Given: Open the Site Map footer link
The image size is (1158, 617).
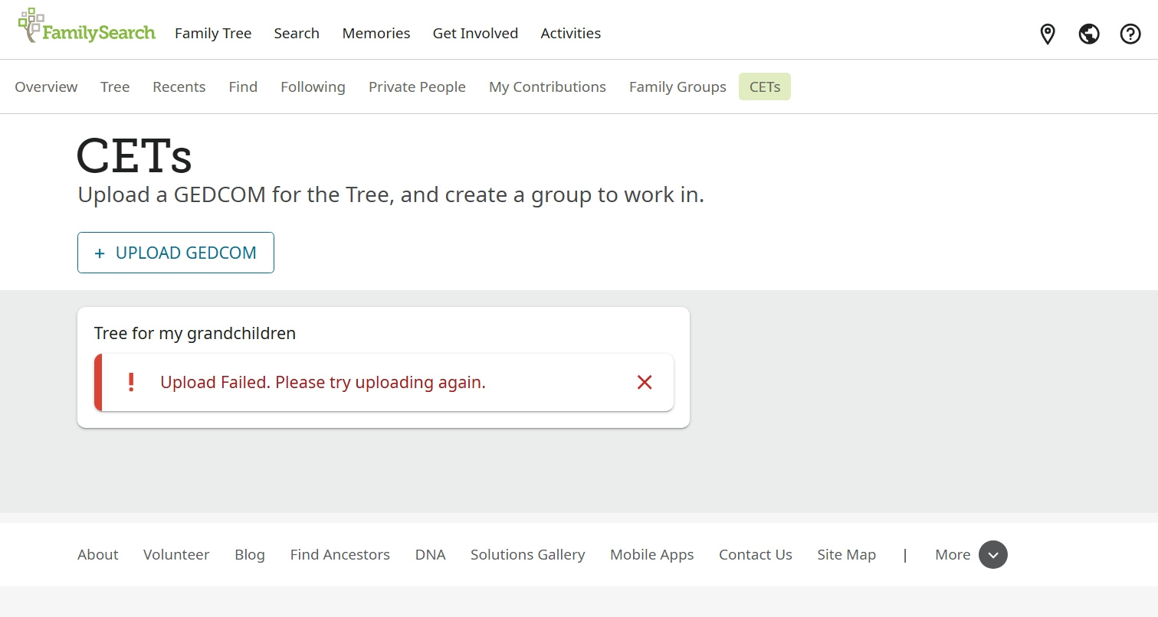Looking at the screenshot, I should [847, 555].
